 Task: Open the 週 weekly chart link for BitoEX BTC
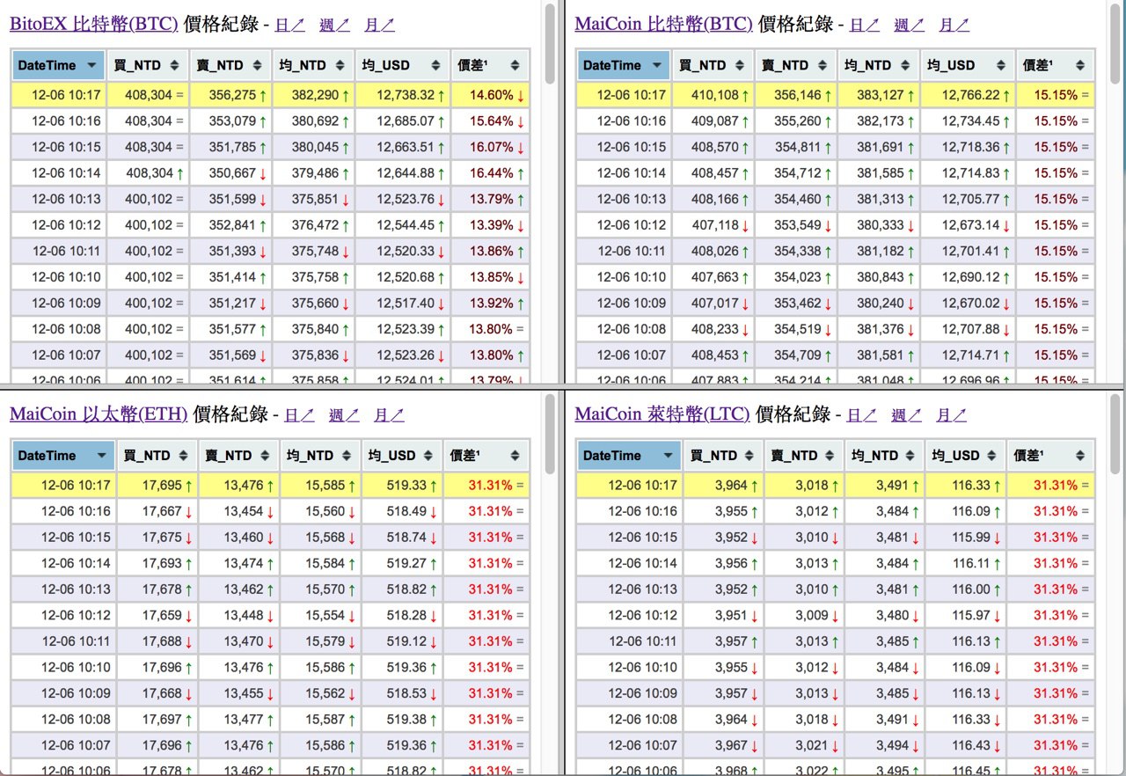[x=334, y=25]
